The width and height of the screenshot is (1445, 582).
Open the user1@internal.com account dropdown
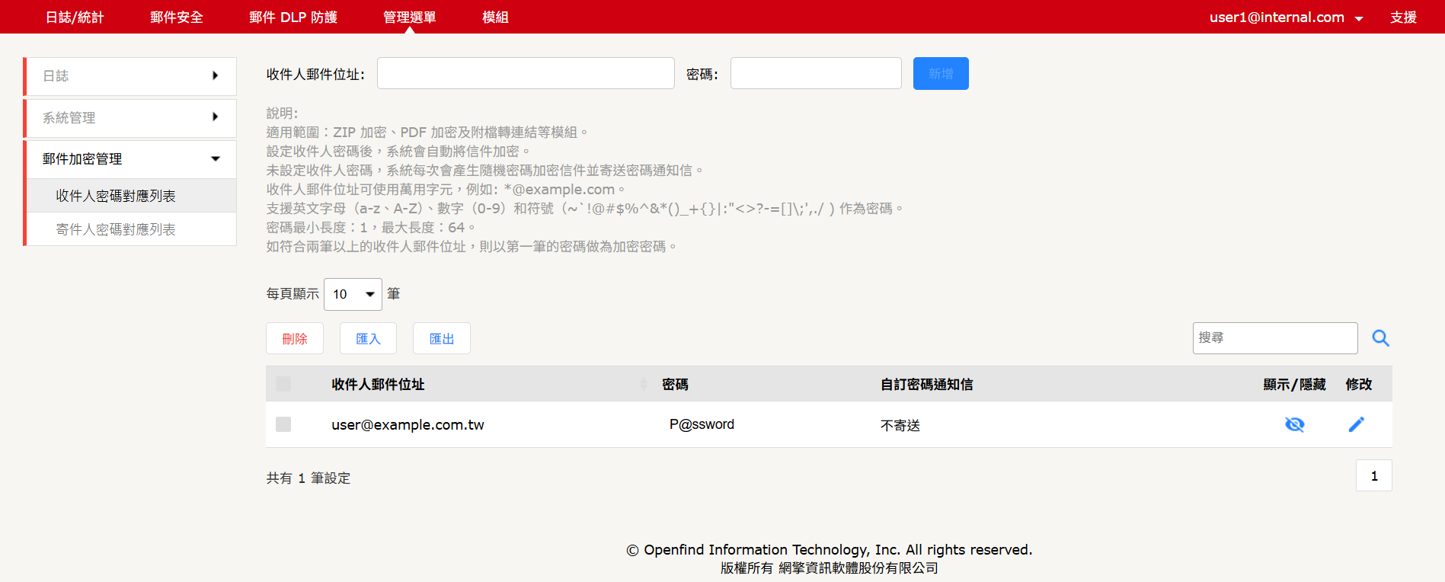1286,17
